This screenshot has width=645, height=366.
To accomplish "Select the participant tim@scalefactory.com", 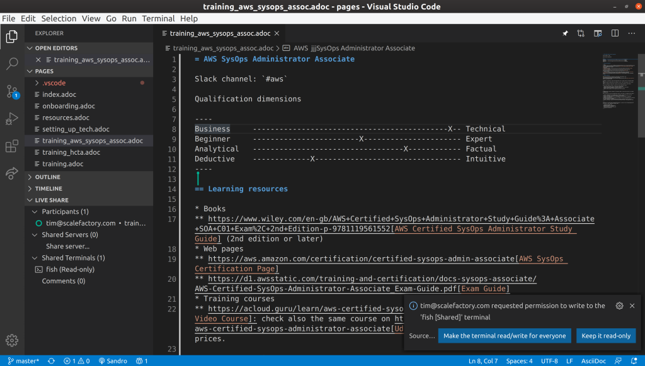I will click(x=89, y=223).
